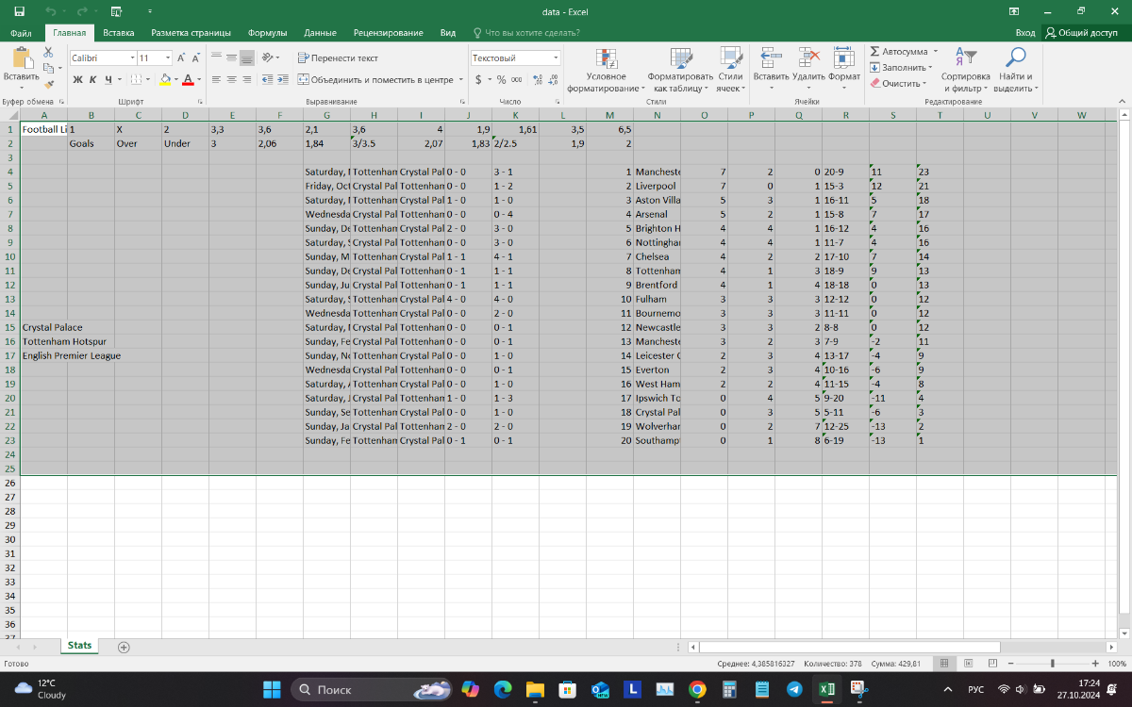This screenshot has width=1132, height=707.
Task: Click the zoom slider in status bar
Action: pyautogui.click(x=1053, y=664)
